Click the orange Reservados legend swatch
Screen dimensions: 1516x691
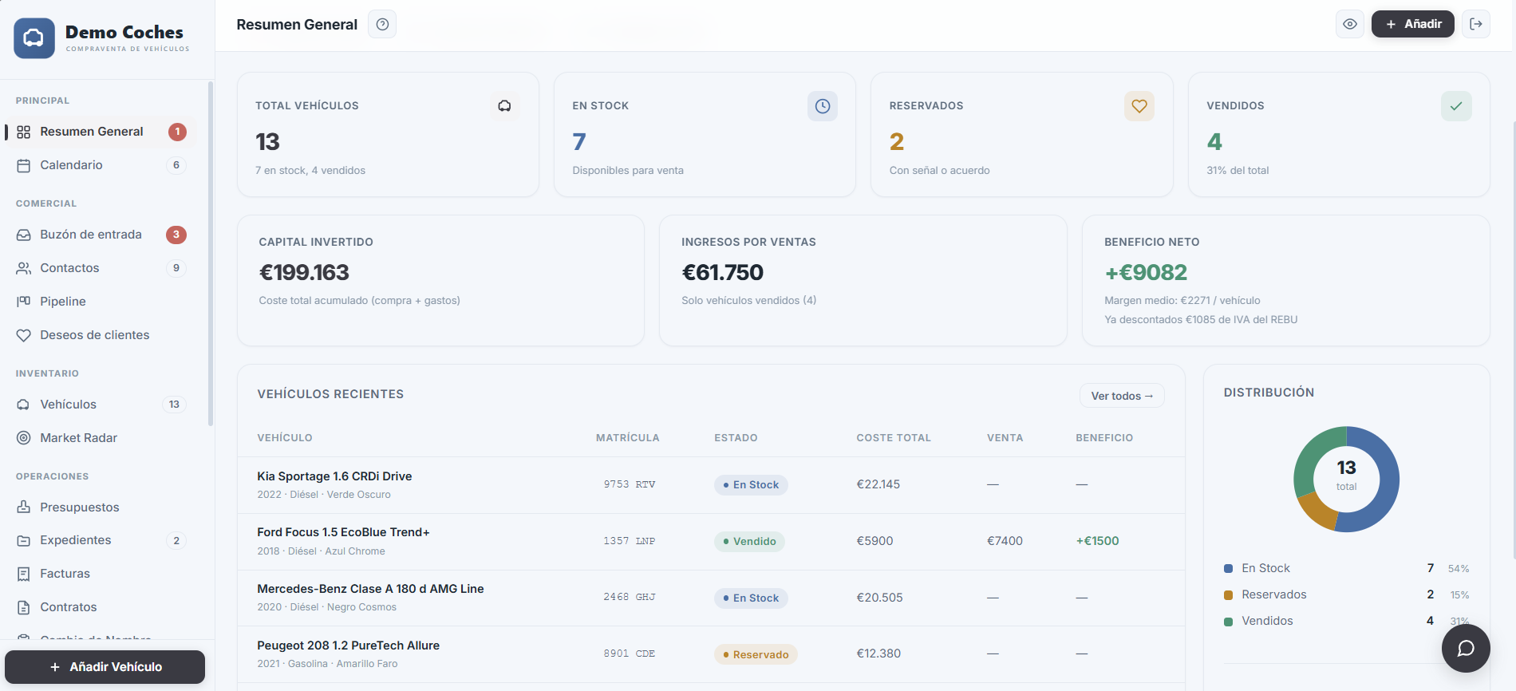click(1229, 595)
